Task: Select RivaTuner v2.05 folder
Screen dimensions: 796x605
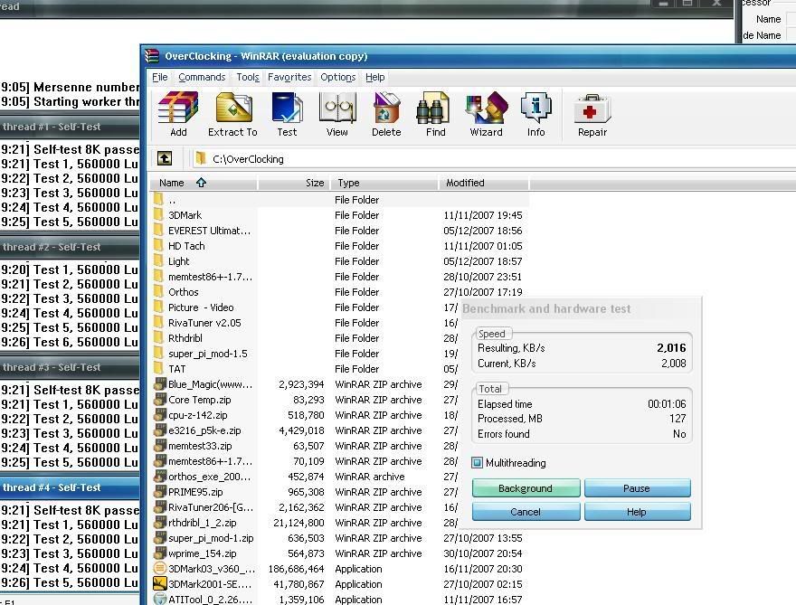Action: [x=204, y=323]
